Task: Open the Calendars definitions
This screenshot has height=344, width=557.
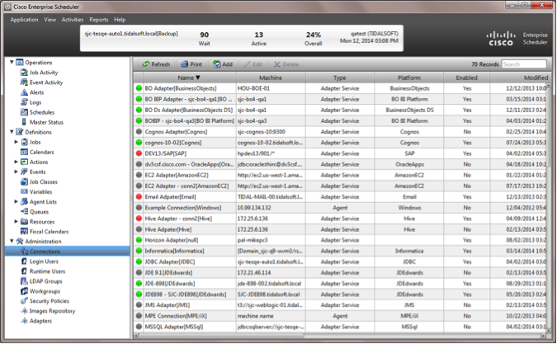Action: pyautogui.click(x=42, y=152)
